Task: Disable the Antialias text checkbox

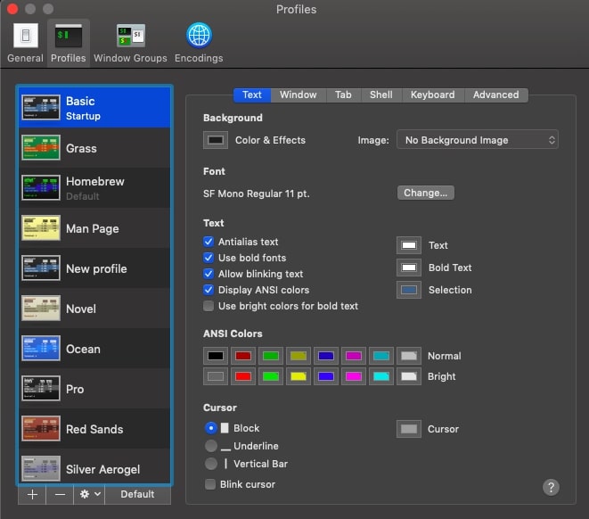Action: (x=209, y=242)
